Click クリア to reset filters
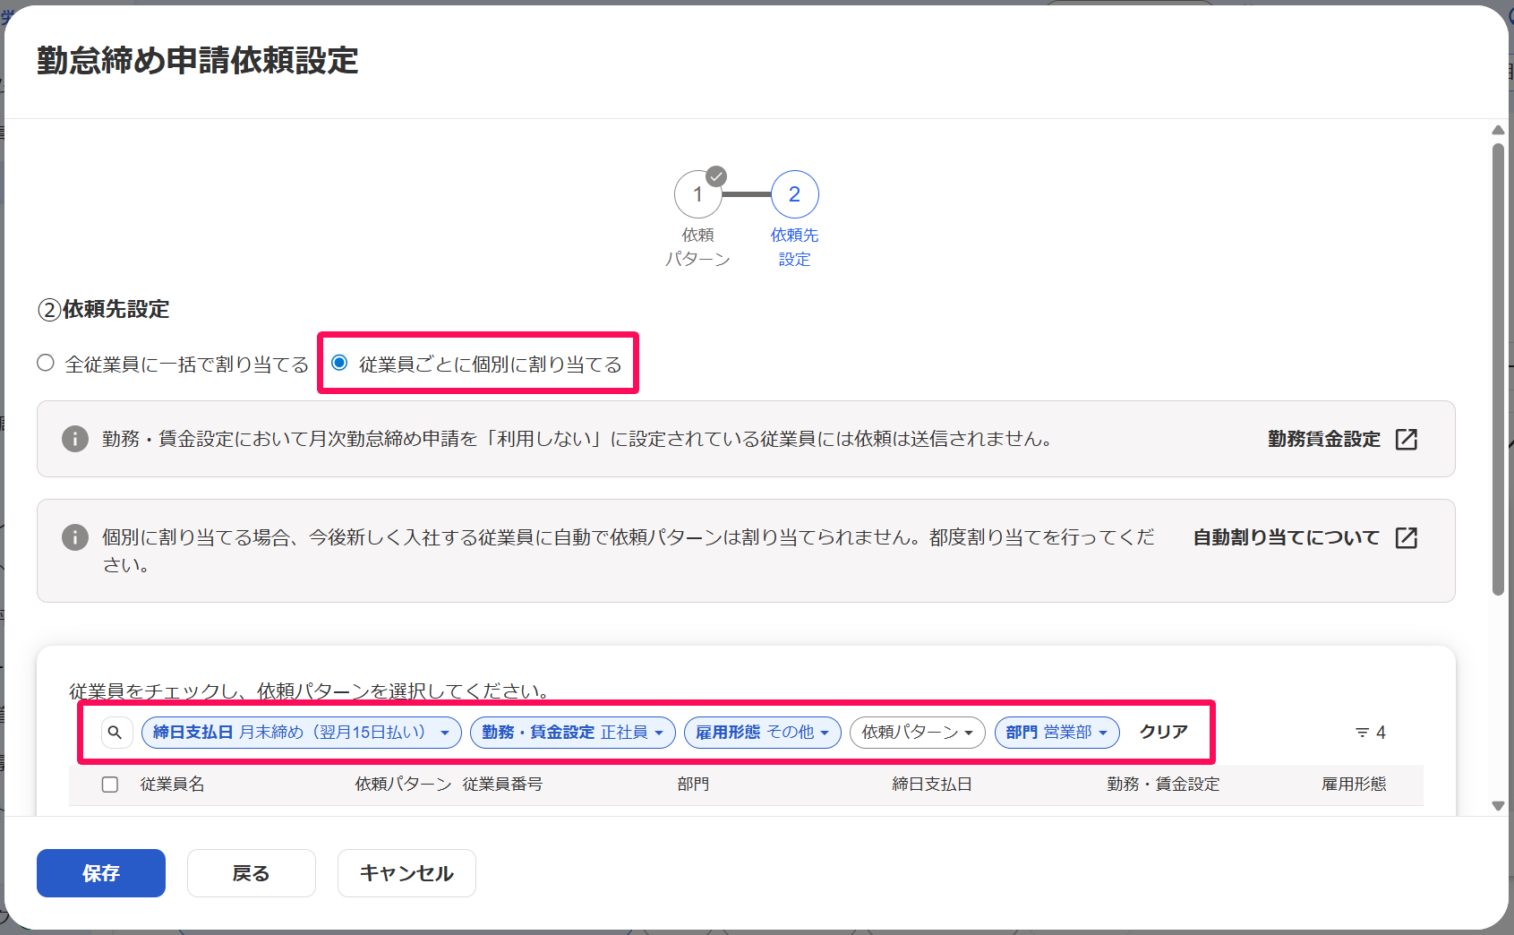Screen dimensions: 1514x935 click(x=1164, y=732)
